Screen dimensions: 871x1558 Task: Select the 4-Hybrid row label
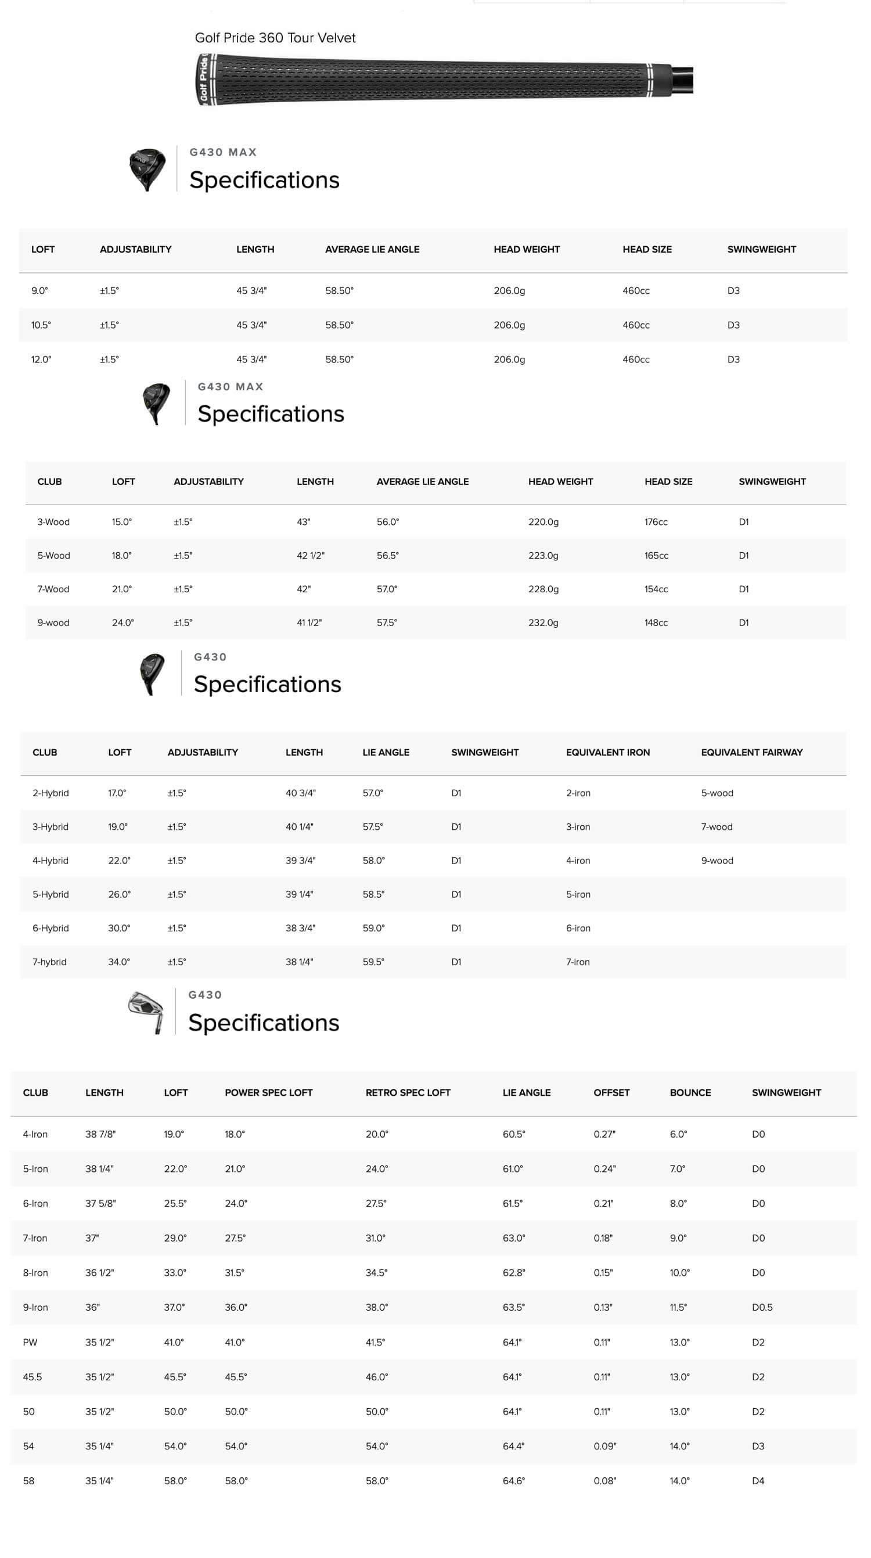[50, 861]
